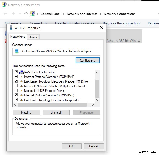
Task: Toggle Link-Layer Topology Discovery Mapper checkbox
Action: tap(16, 81)
